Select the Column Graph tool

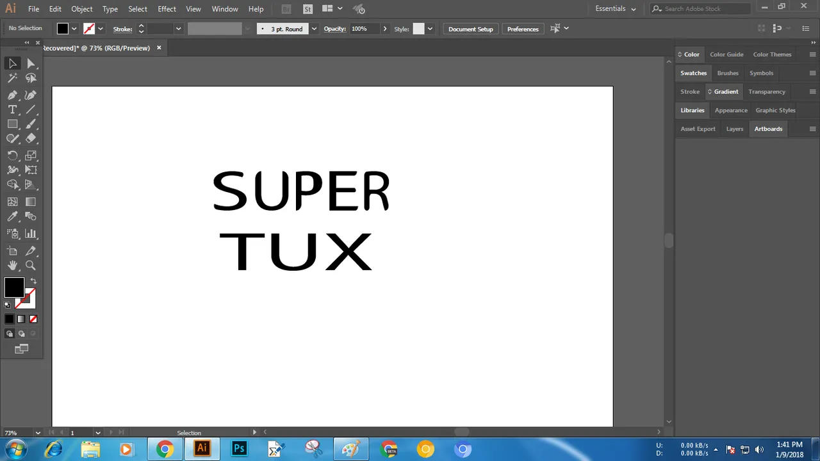[31, 234]
